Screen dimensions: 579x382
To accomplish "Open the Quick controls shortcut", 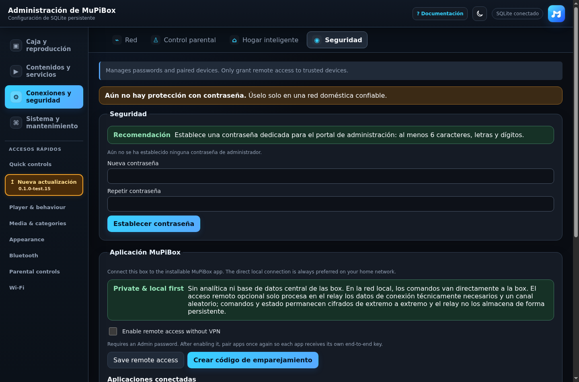I will coord(44,164).
